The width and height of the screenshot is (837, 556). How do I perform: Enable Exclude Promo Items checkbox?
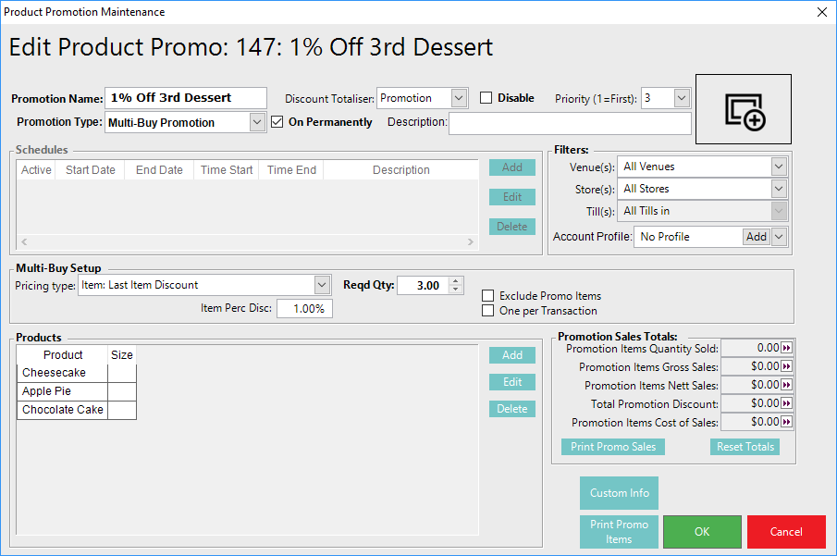[488, 296]
